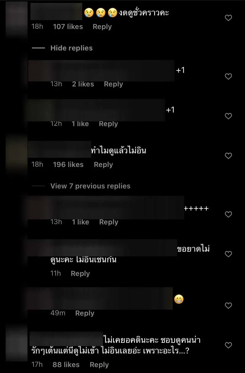Open the 107 likes count list
The width and height of the screenshot is (245, 373).
click(68, 27)
